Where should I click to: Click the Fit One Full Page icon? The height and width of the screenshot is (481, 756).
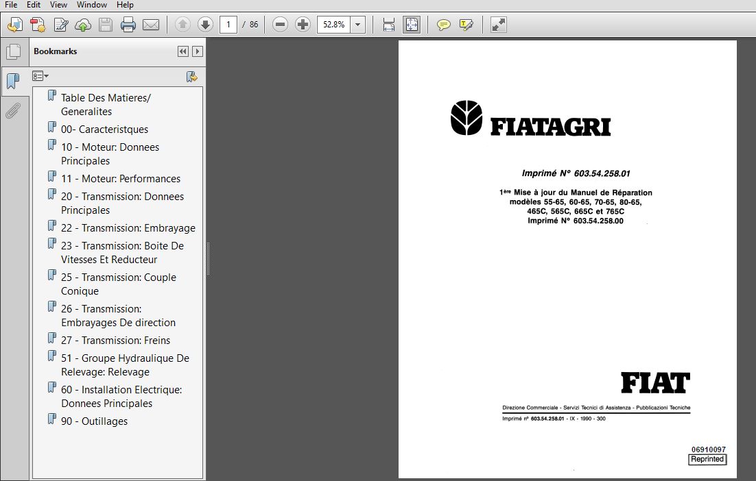click(x=411, y=25)
